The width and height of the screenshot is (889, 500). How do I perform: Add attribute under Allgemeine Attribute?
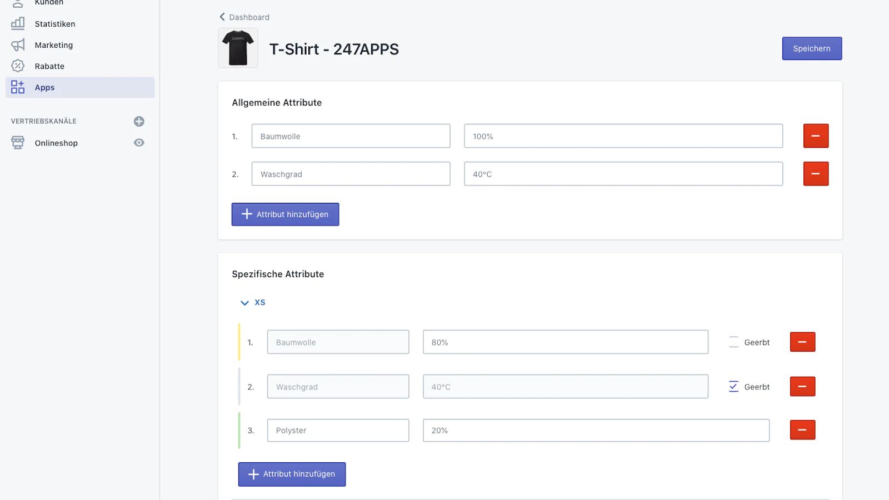click(285, 214)
